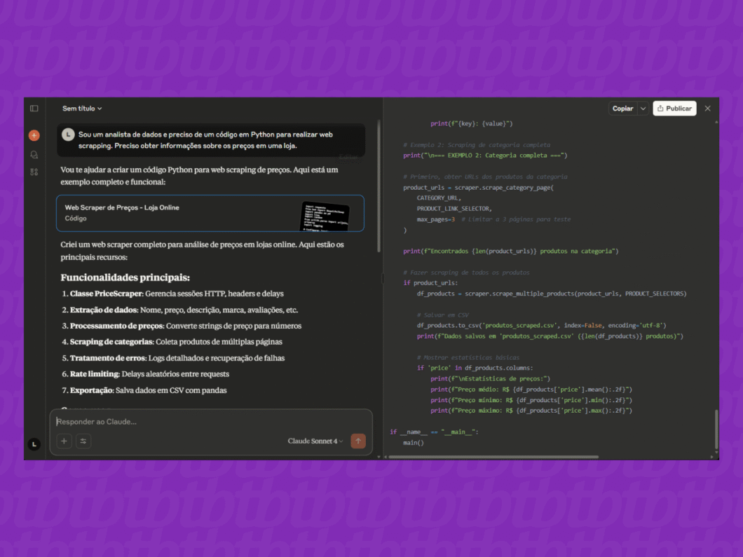
Task: Click the Publicar button
Action: pos(674,109)
